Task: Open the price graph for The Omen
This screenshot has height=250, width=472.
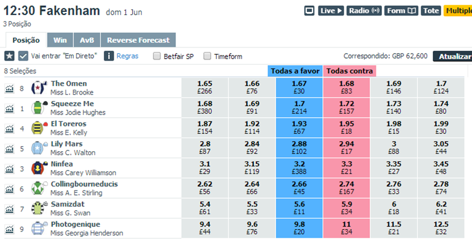Action: 9,88
